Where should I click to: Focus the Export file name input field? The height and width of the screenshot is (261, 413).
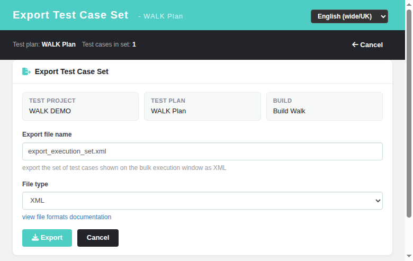[202, 151]
